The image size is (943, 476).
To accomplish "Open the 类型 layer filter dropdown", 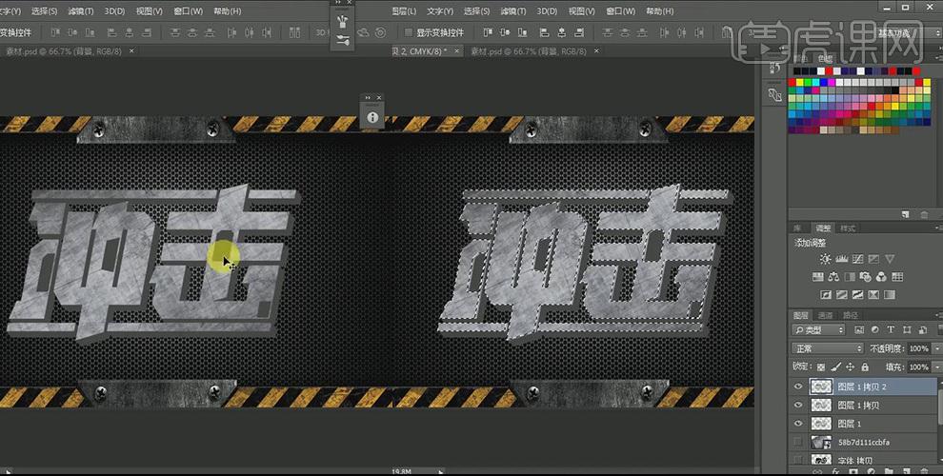I will pos(819,330).
